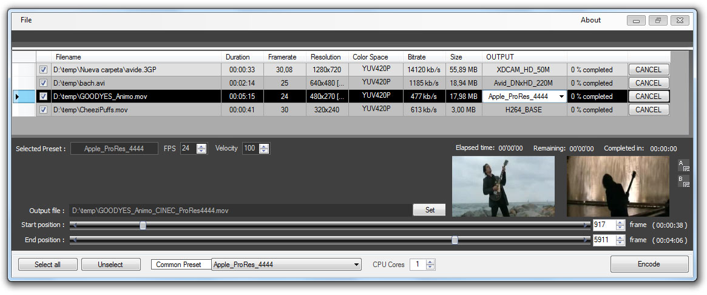Open the output preset dropdown for GOODYES_Animo.mov
The image size is (707, 295).
(x=561, y=97)
